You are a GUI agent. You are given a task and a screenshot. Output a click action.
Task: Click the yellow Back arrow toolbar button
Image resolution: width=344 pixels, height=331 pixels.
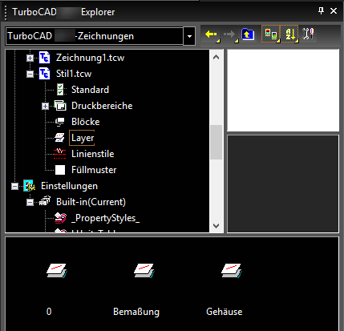point(212,34)
